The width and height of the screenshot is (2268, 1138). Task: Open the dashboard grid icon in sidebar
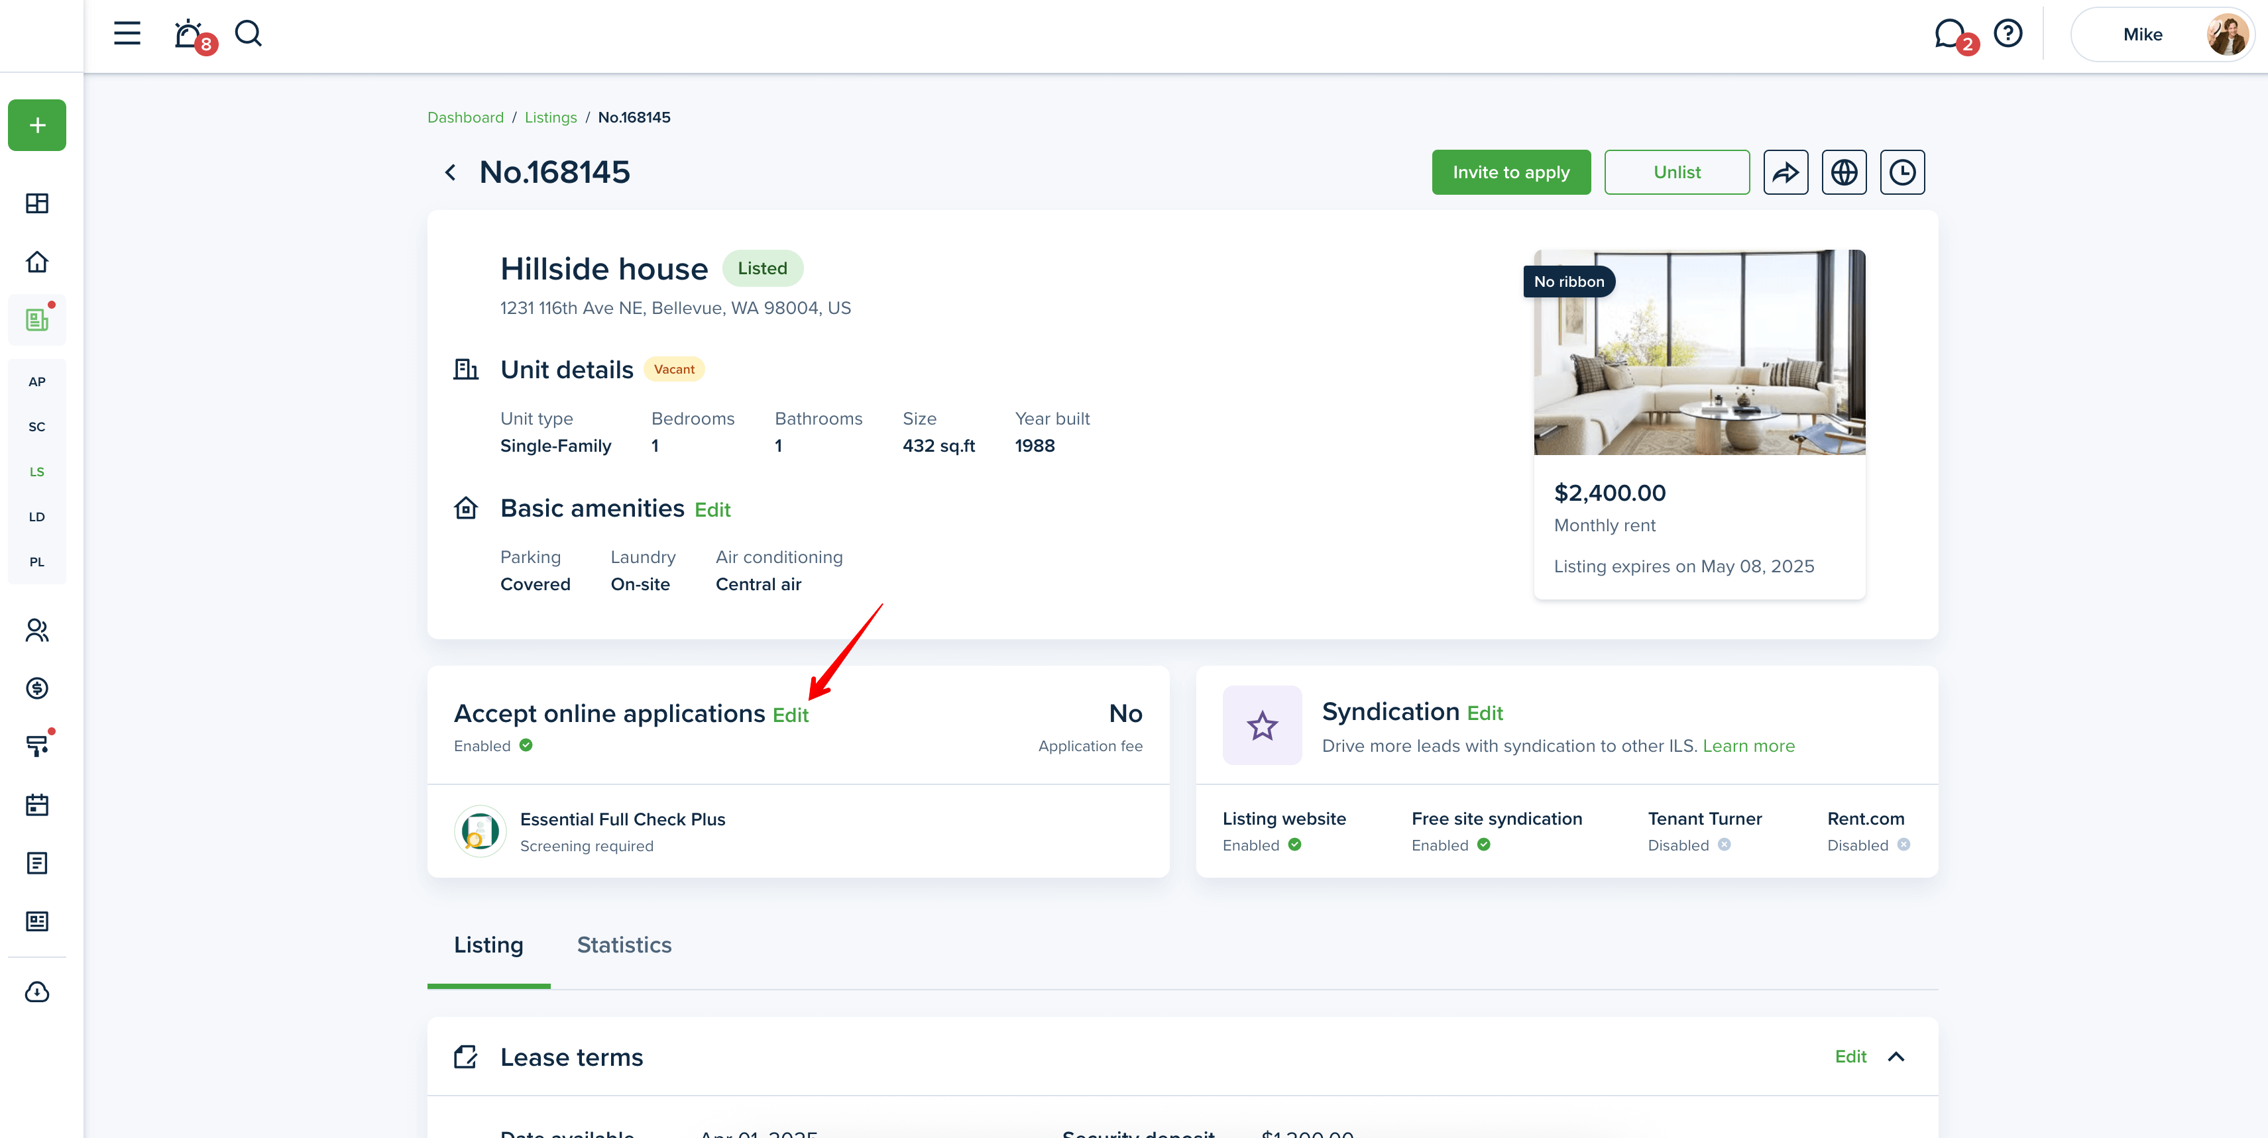point(37,203)
